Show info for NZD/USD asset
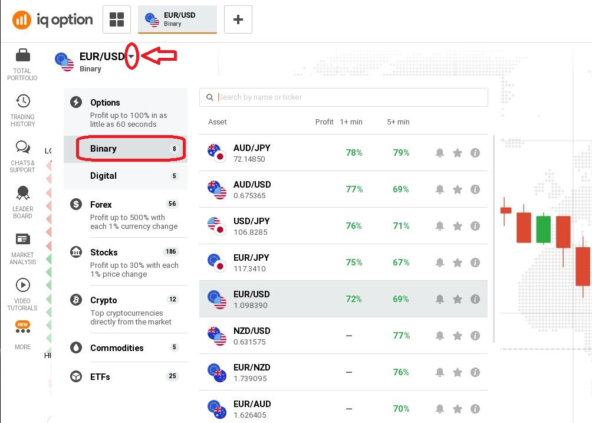 tap(475, 336)
